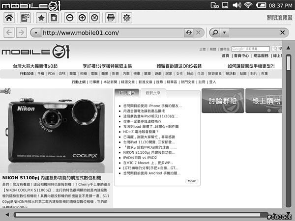The width and height of the screenshot is (295, 221).
Task: Click the Mobile01 logo in top bar
Action: (x=30, y=5)
